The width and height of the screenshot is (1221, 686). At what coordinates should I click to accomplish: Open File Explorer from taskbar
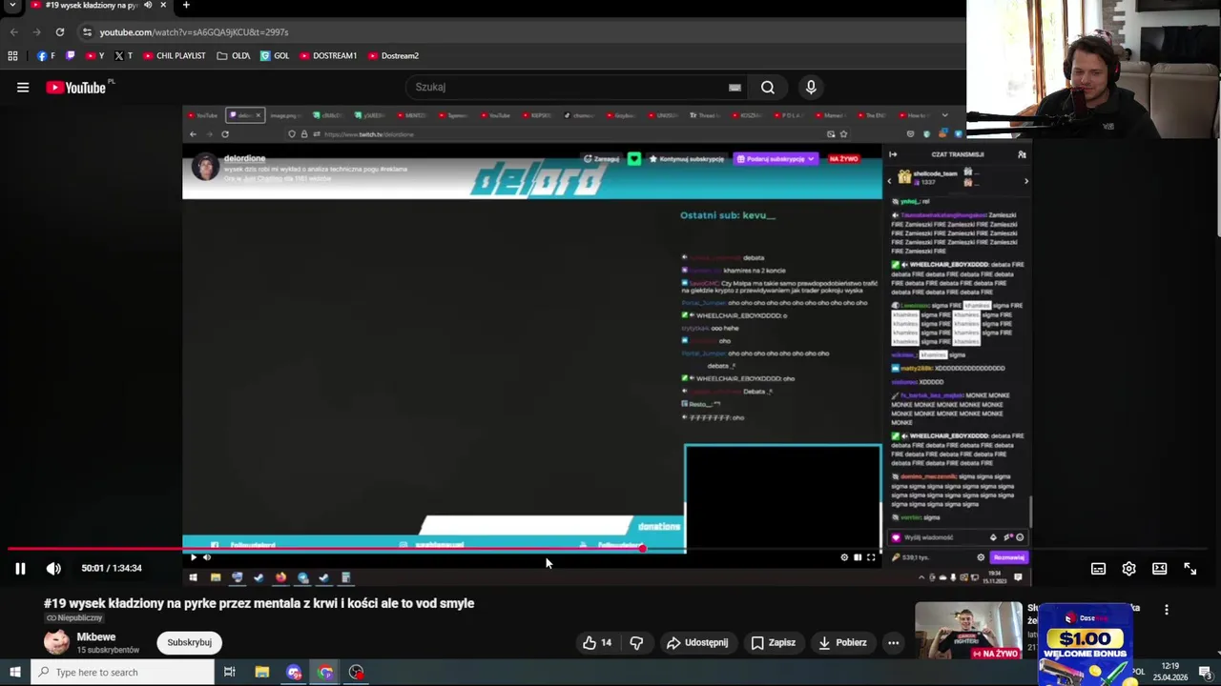click(x=261, y=672)
